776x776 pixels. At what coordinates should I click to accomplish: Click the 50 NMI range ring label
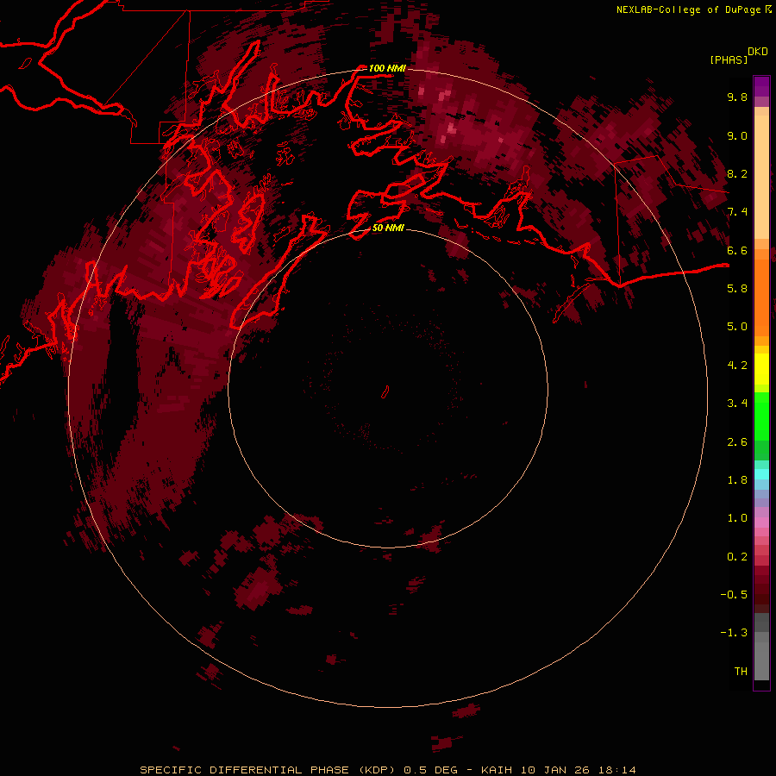click(388, 228)
